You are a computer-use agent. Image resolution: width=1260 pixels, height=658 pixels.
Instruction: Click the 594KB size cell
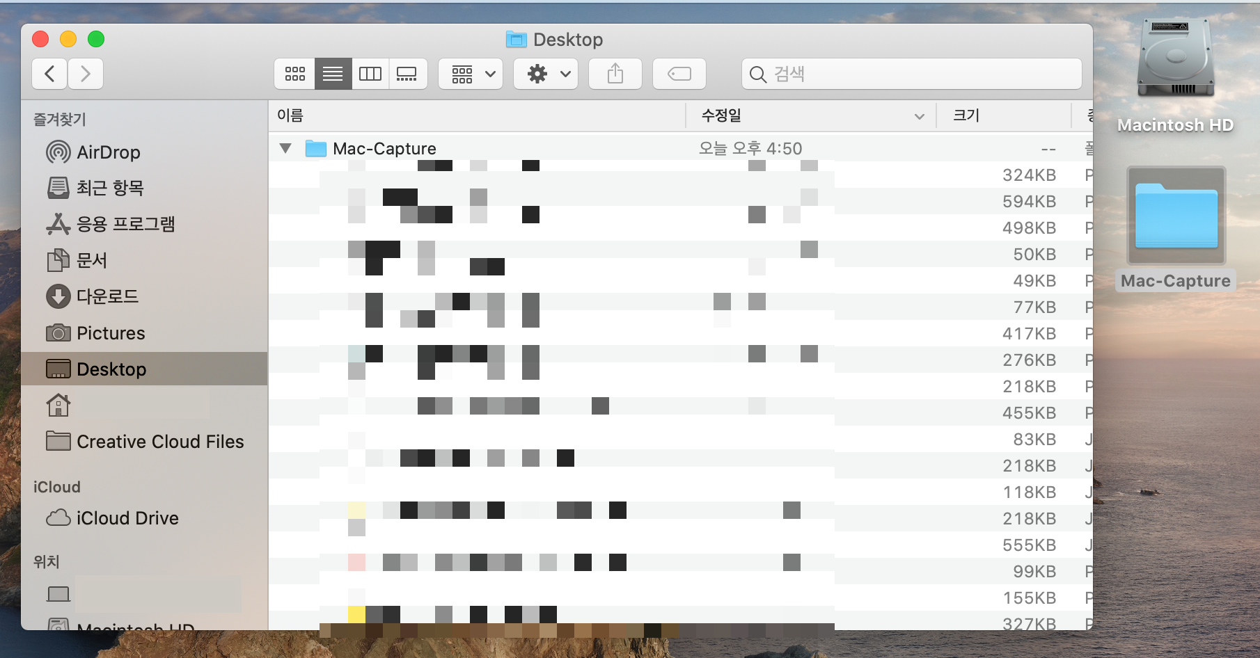tap(1029, 202)
